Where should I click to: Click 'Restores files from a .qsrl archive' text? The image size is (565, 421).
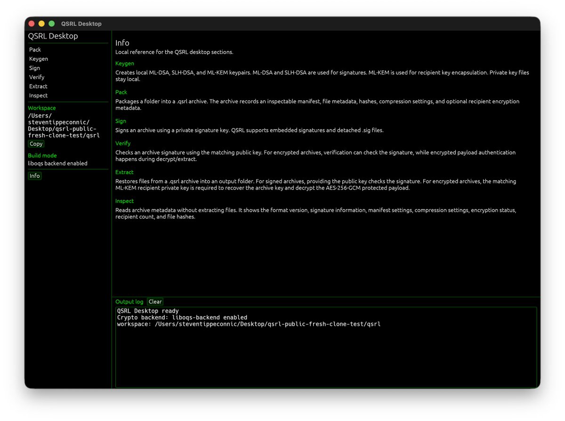coord(315,184)
